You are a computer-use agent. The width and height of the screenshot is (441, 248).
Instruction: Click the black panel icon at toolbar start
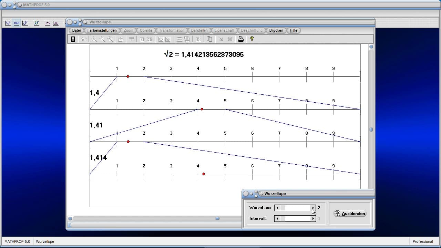point(73,39)
